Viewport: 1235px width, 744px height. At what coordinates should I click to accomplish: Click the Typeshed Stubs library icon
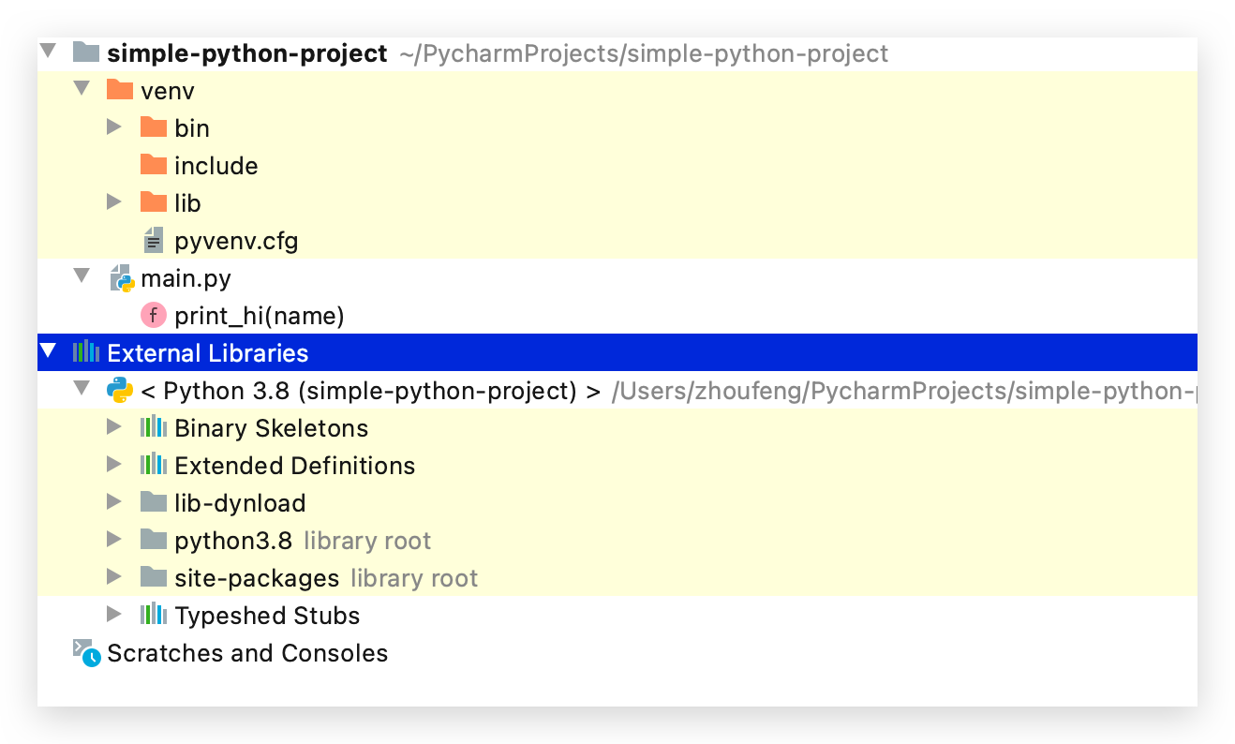coord(153,615)
